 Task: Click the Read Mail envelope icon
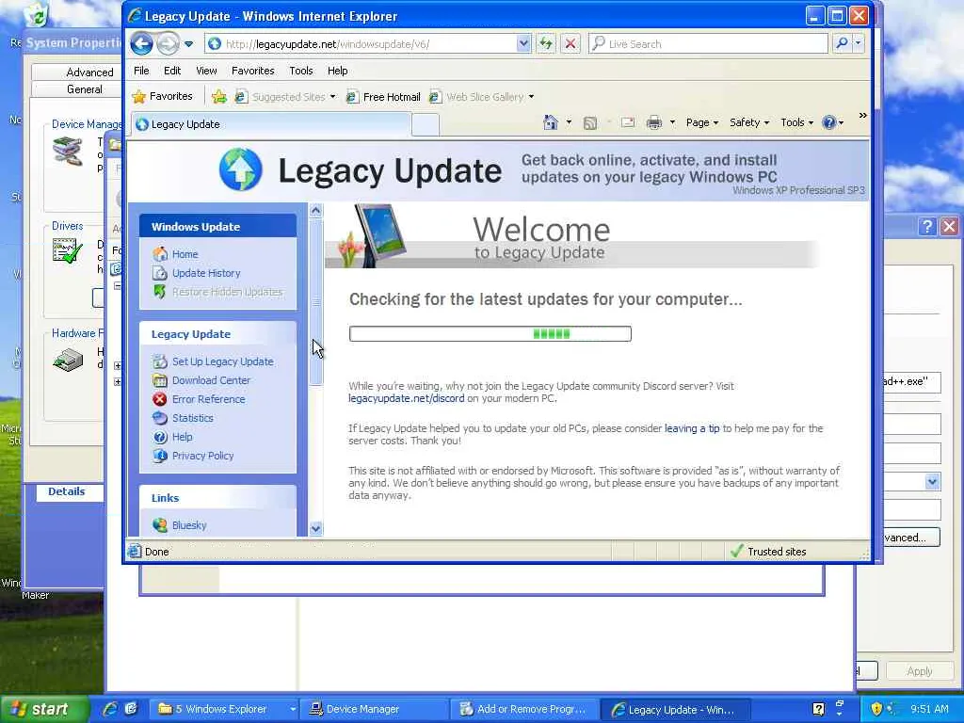click(628, 122)
